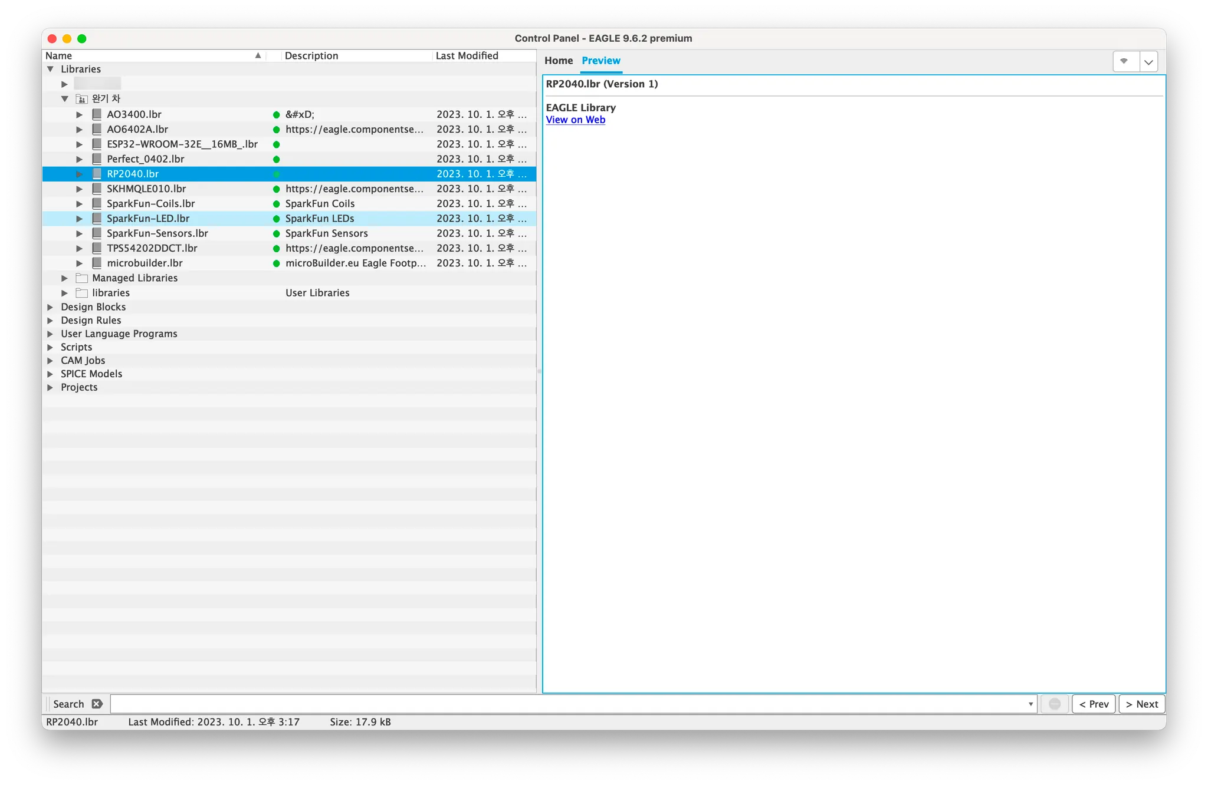The width and height of the screenshot is (1208, 785).
Task: Toggle the green dot for ESP32-WROOM-32E library
Action: pyautogui.click(x=276, y=144)
